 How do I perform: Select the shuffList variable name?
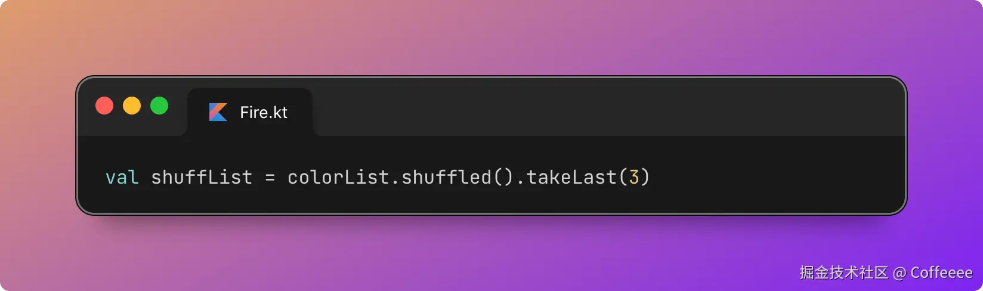[x=202, y=177]
